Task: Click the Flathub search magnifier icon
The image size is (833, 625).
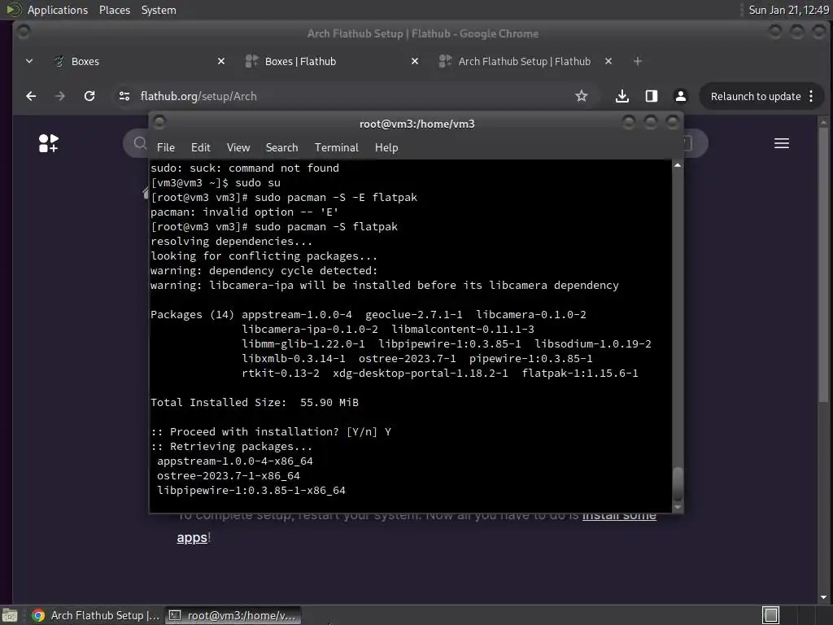Action: click(140, 143)
